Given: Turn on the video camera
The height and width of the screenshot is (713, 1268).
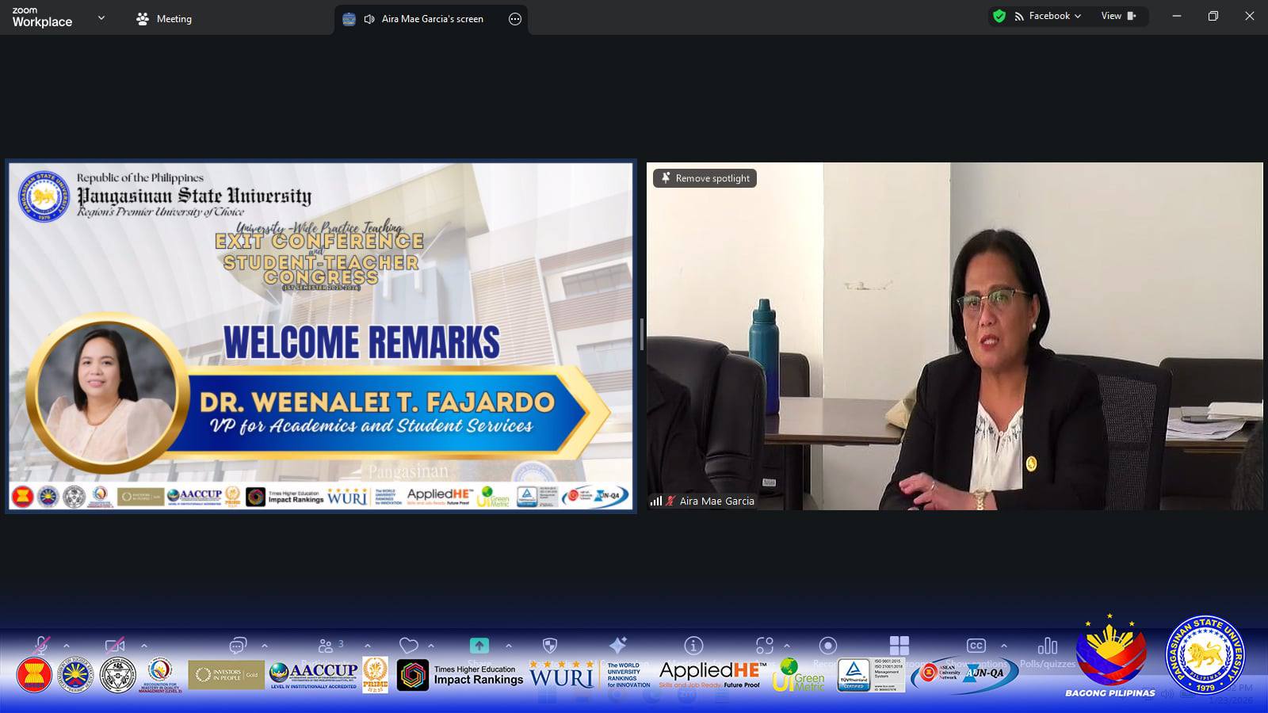Looking at the screenshot, I should point(115,646).
